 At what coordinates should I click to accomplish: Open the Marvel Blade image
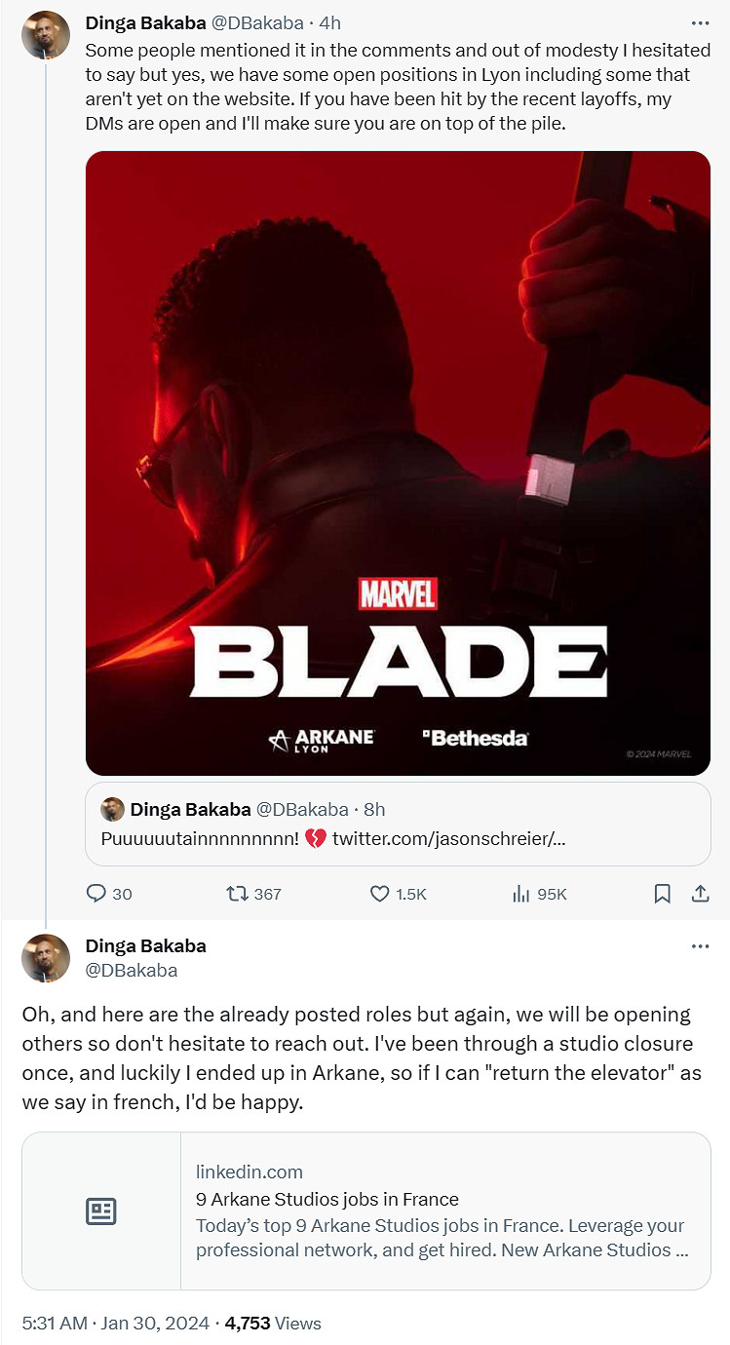point(398,463)
